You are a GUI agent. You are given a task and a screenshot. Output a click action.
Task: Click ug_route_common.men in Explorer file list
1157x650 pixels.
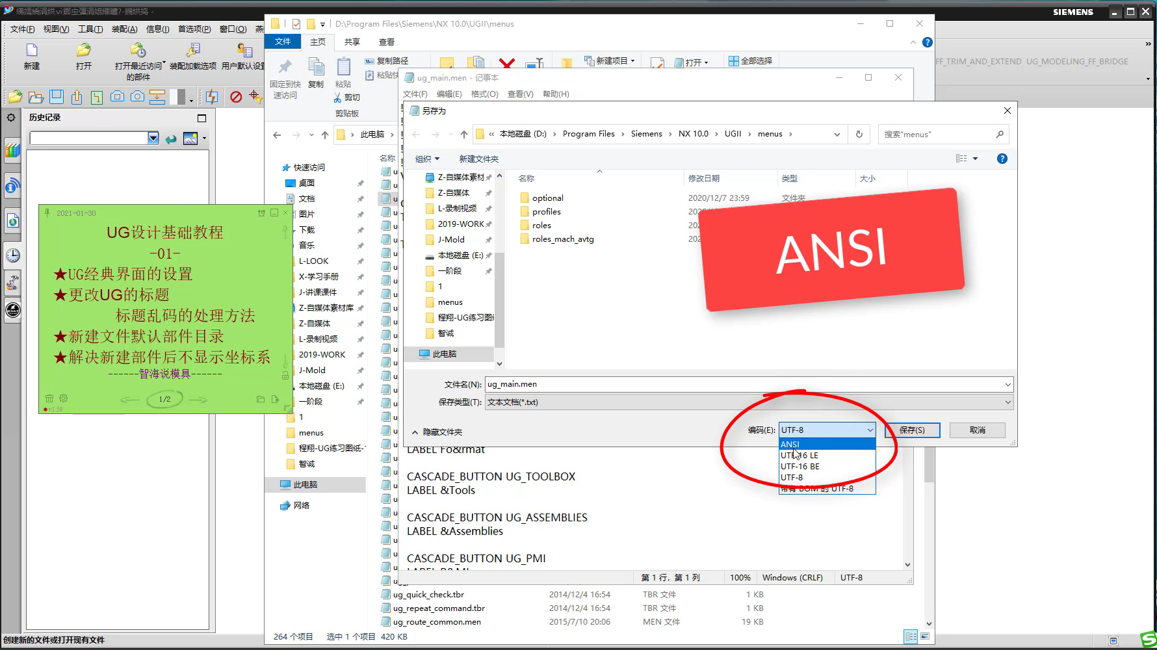[x=437, y=622]
